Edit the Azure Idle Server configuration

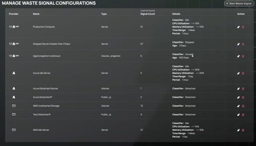[238, 73]
